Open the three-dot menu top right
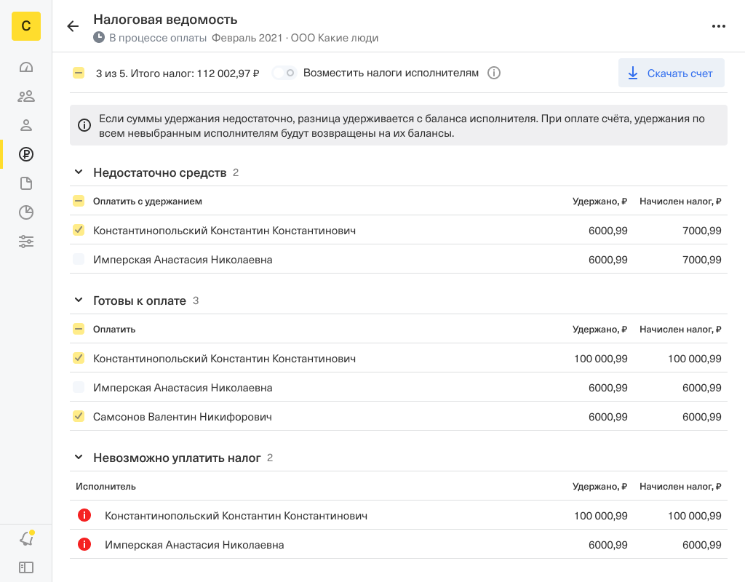The height and width of the screenshot is (582, 745). (719, 25)
